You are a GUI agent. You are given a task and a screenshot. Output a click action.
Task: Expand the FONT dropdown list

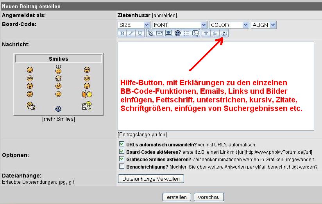179,25
